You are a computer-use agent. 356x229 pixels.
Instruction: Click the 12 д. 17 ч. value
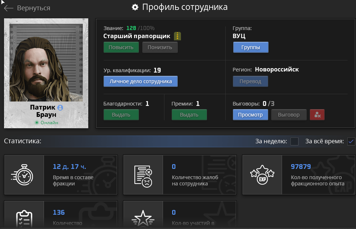tap(70, 167)
